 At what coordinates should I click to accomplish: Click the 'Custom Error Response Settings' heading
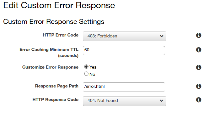54,22
